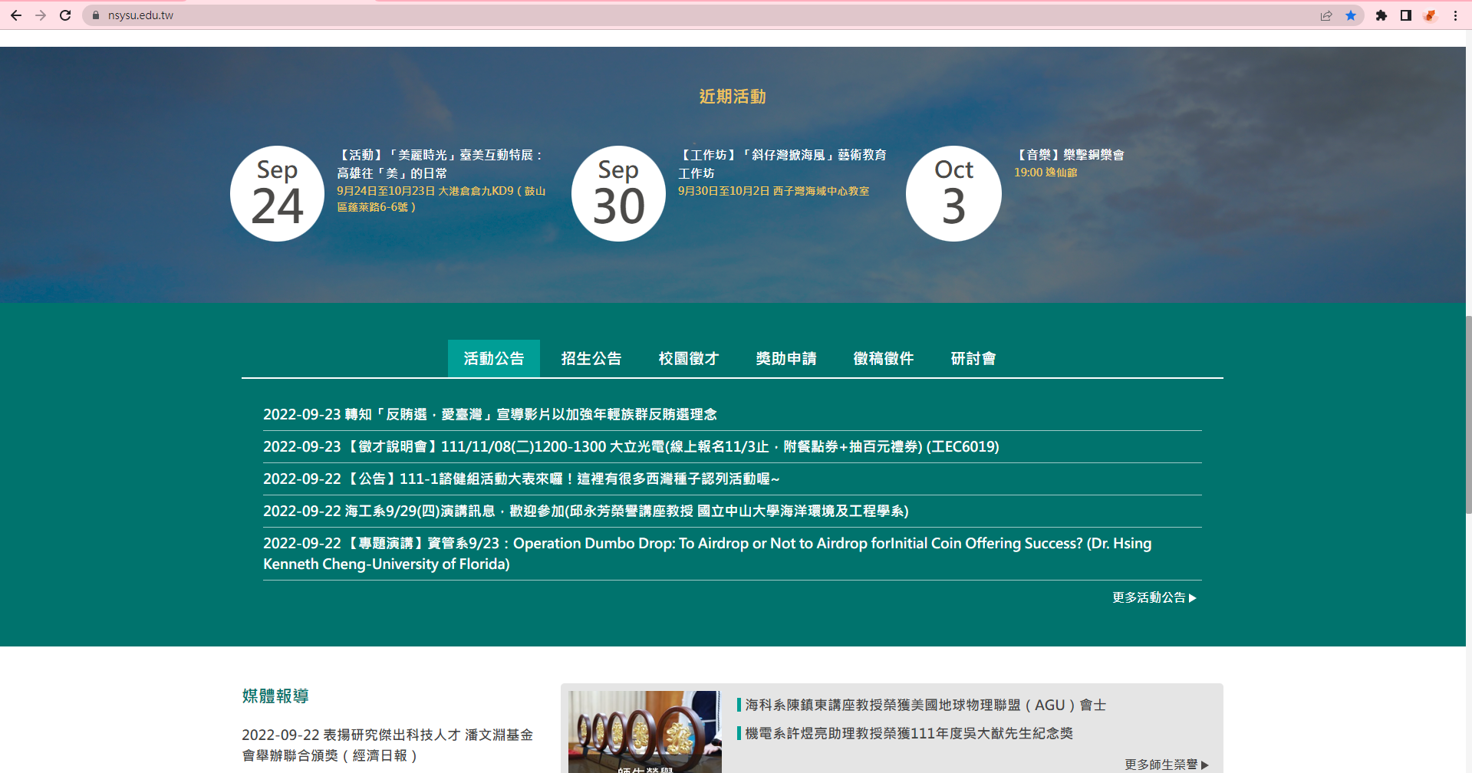Open the 師生榮譽 trophies thumbnail

coord(644,732)
